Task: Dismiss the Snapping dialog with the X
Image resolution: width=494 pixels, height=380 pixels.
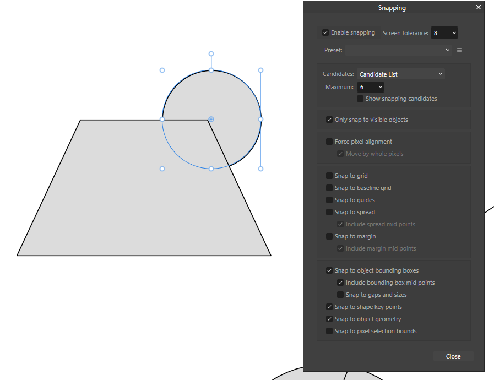Action: tap(478, 7)
